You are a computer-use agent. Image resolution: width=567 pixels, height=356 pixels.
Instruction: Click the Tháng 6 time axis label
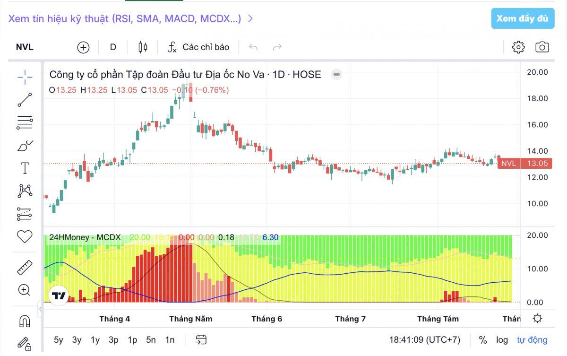267,319
